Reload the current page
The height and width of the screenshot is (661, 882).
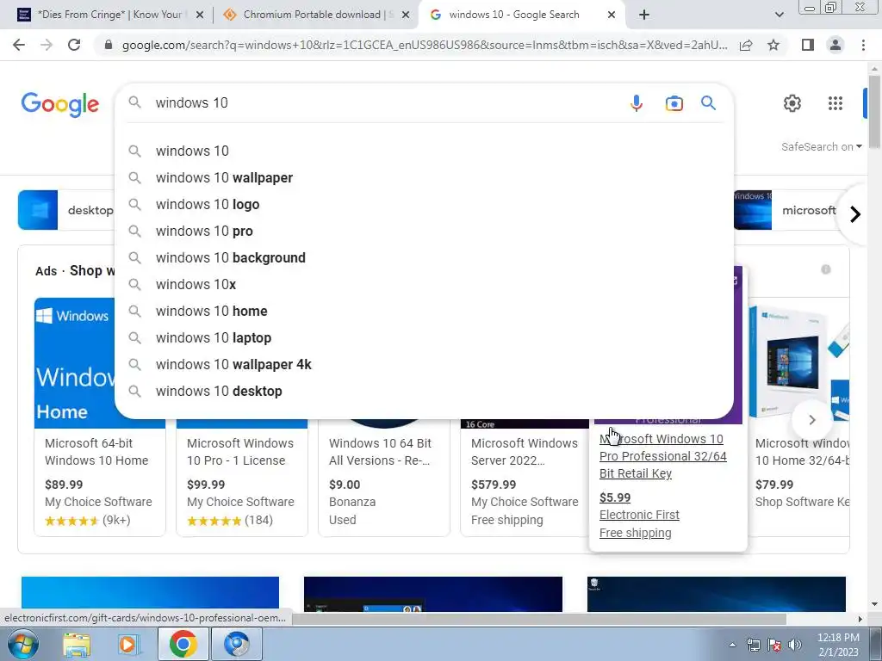[74, 45]
